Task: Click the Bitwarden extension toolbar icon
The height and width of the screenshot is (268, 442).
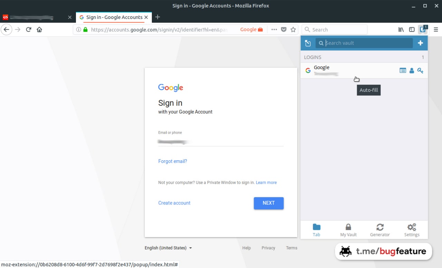Action: 423,30
